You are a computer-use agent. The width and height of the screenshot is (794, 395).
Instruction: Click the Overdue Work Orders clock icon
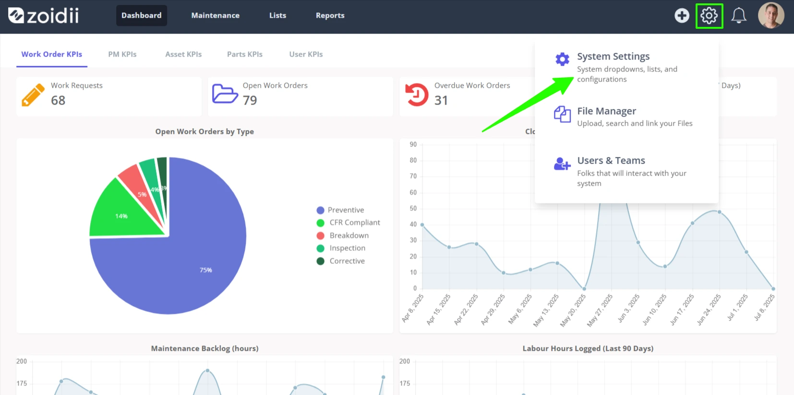[417, 95]
